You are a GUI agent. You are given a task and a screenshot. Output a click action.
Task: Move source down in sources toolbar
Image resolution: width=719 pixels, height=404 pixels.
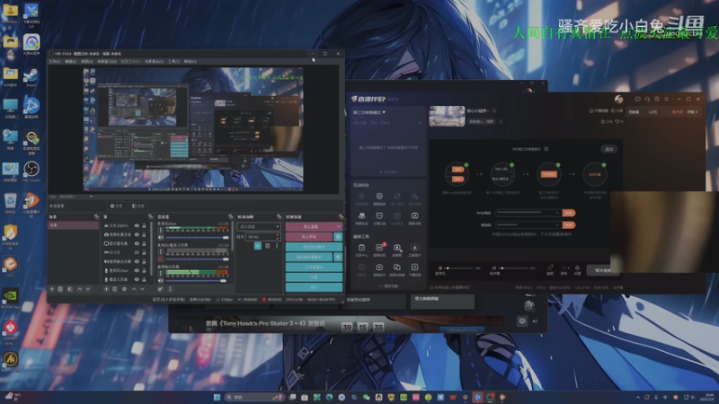click(142, 289)
